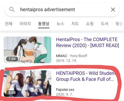Screen dimensions: 124x101
Task: Open the 지도 tab
Action: click(x=75, y=24)
